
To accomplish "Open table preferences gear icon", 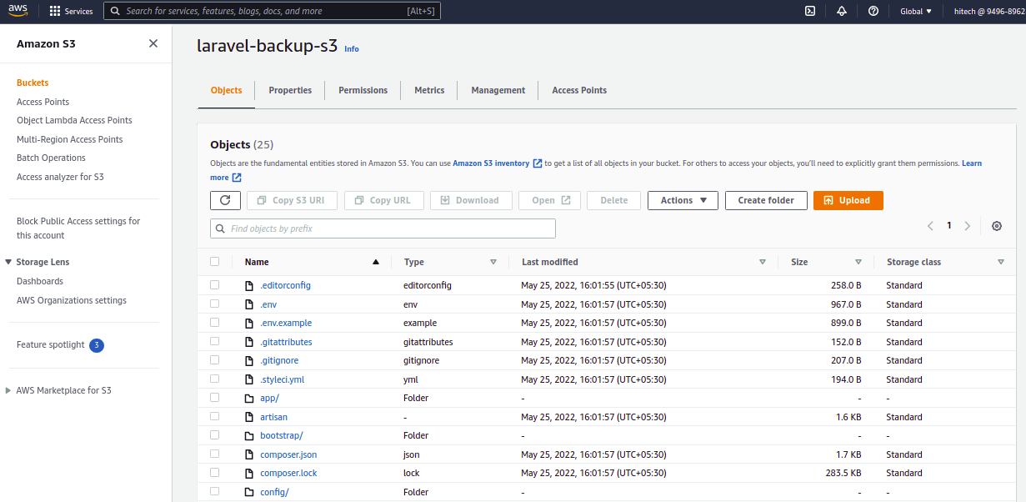I will click(997, 226).
